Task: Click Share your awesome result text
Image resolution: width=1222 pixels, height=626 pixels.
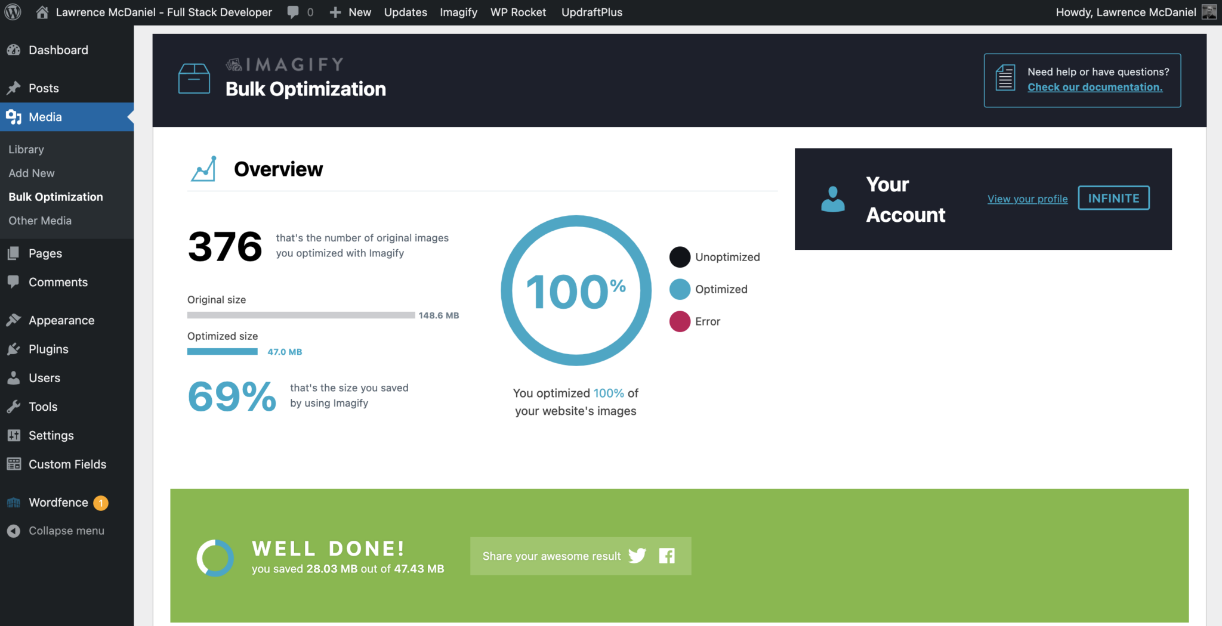Action: pos(551,556)
